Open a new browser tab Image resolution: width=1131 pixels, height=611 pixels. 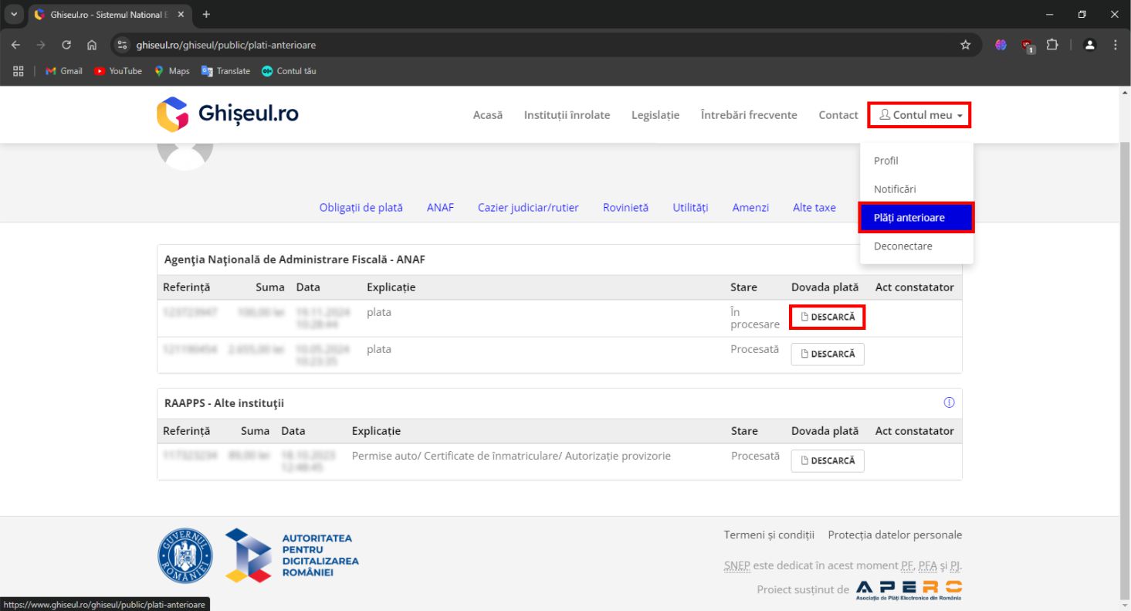point(206,15)
